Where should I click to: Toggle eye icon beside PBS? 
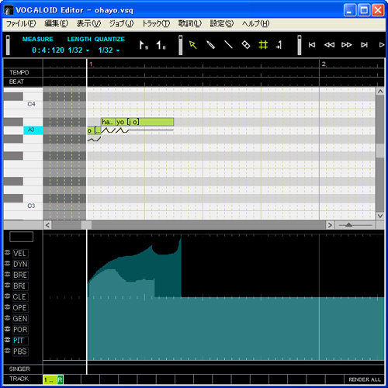(x=8, y=351)
